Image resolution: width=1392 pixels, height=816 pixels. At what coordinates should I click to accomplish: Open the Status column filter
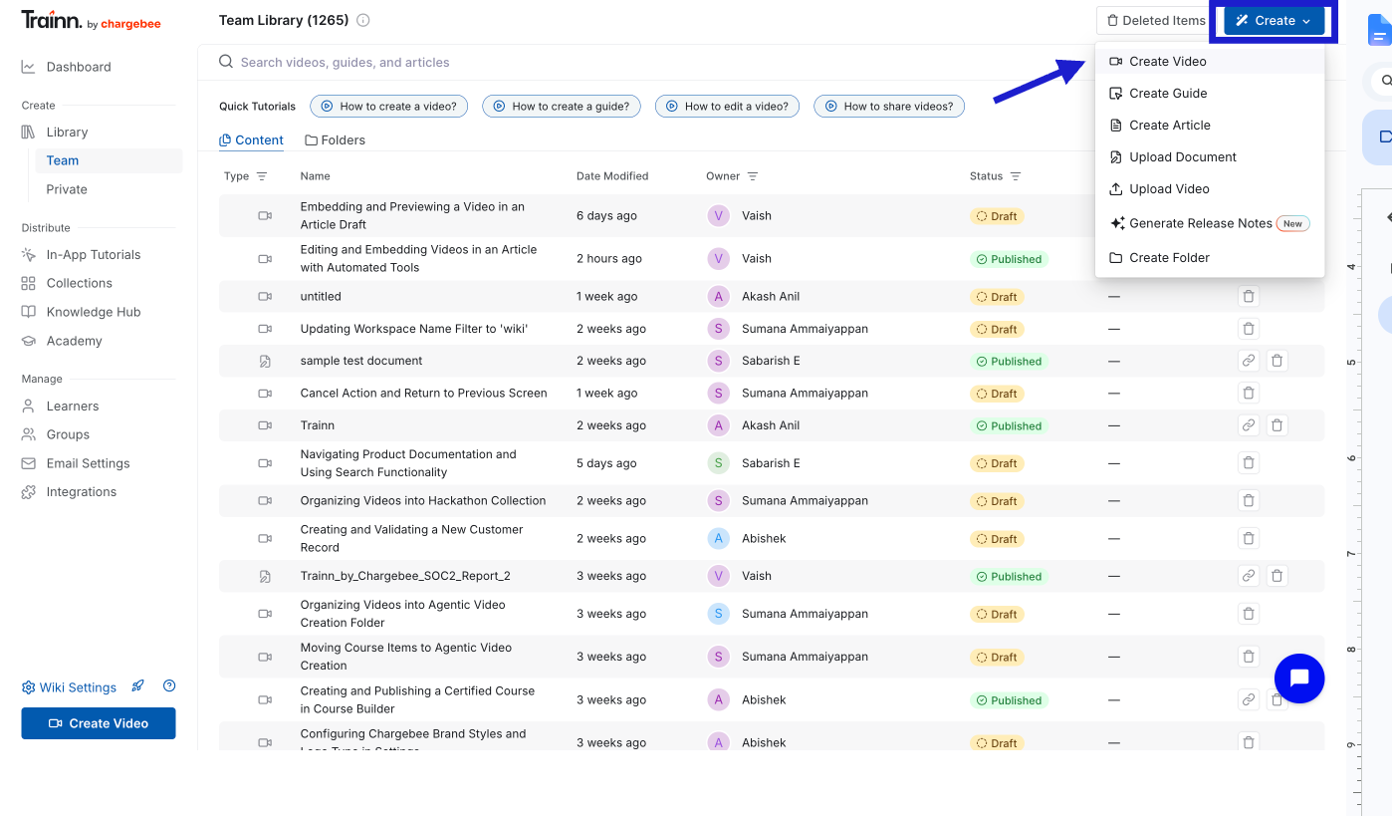[x=1016, y=176]
